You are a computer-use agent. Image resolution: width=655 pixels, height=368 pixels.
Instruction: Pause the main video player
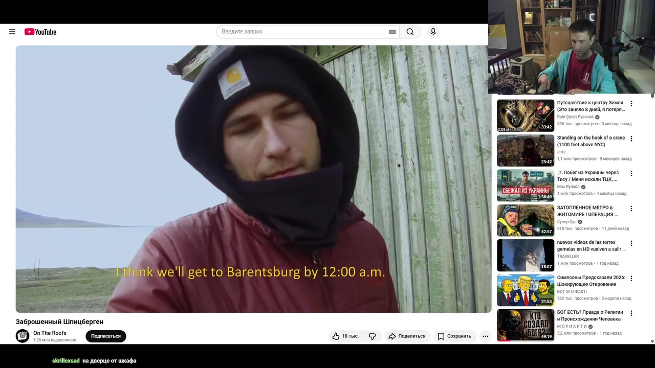tap(253, 179)
